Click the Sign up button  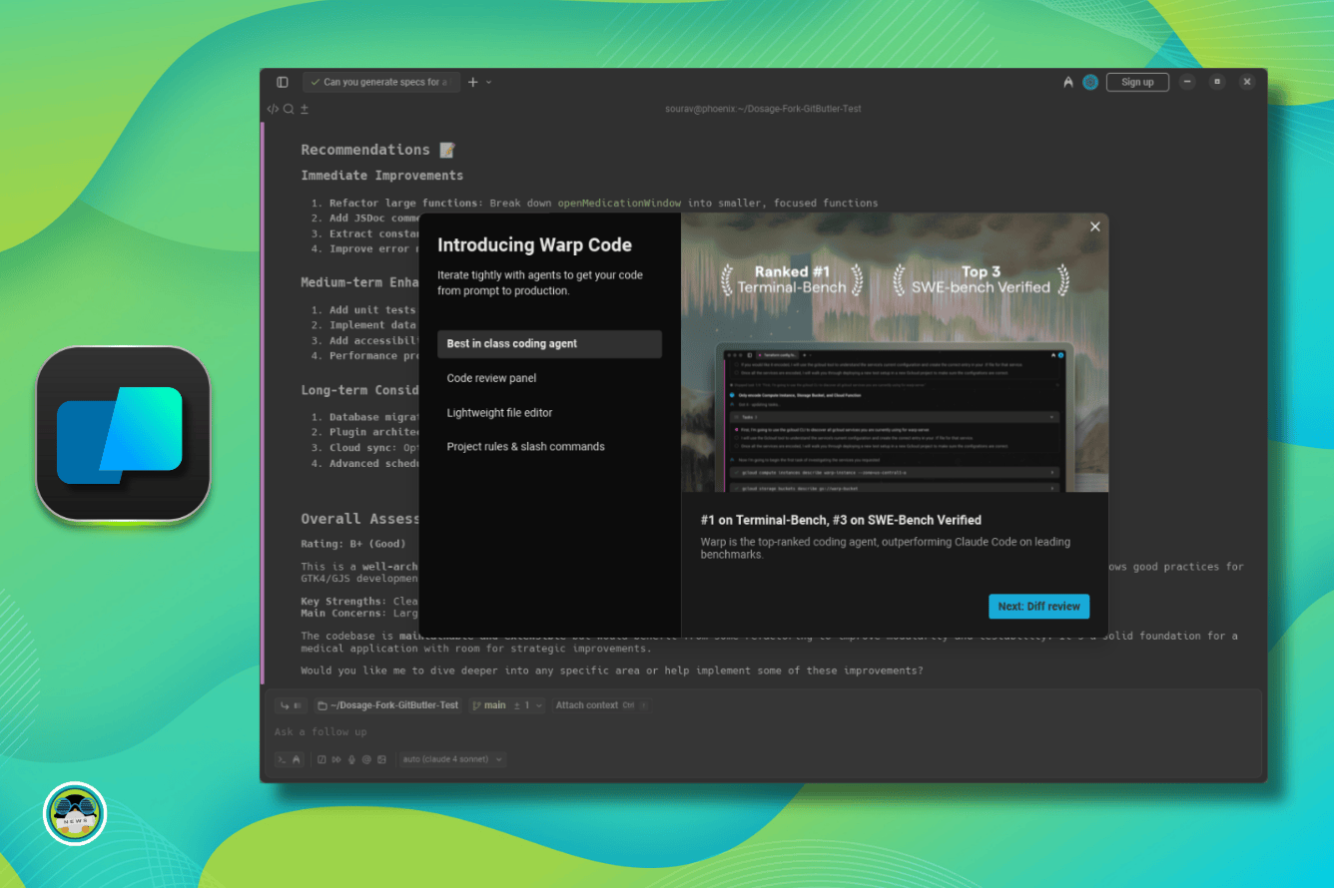(1137, 82)
